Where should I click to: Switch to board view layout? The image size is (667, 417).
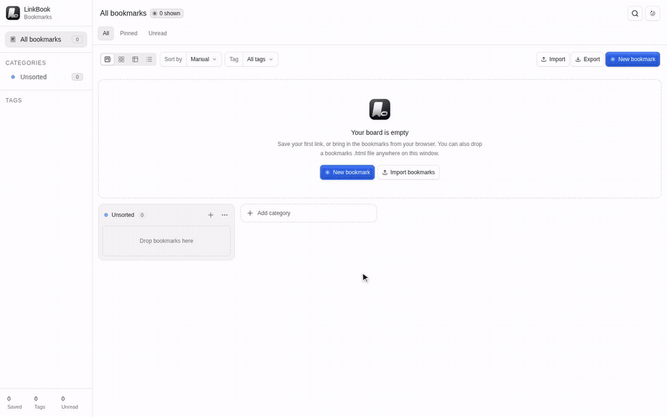[108, 59]
